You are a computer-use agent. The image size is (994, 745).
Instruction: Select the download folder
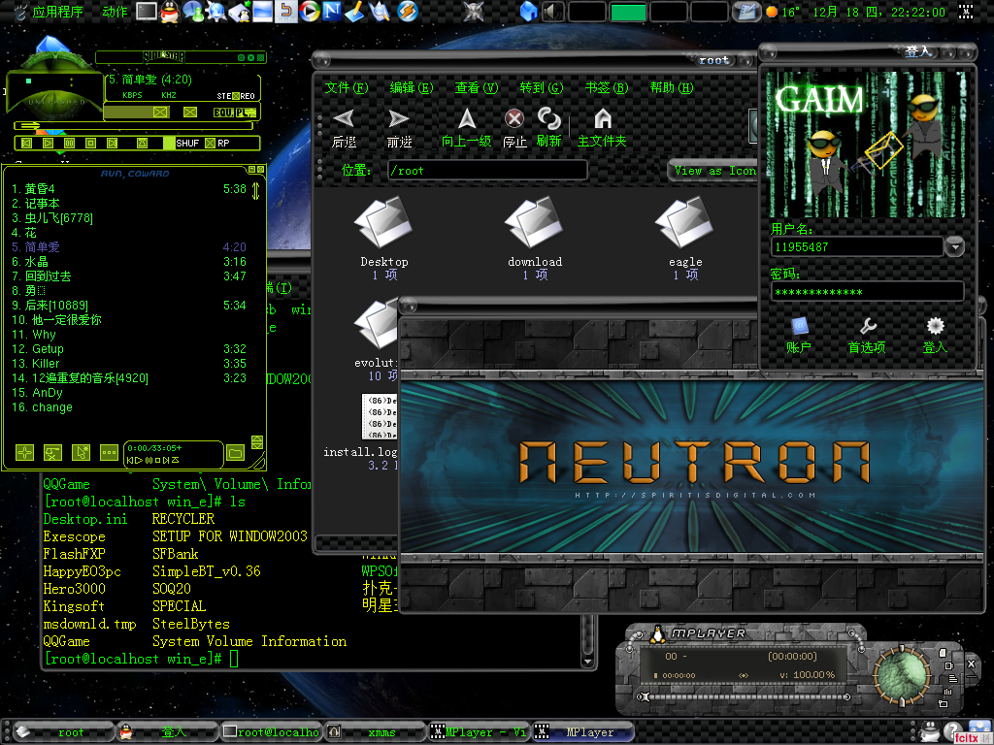click(x=535, y=238)
